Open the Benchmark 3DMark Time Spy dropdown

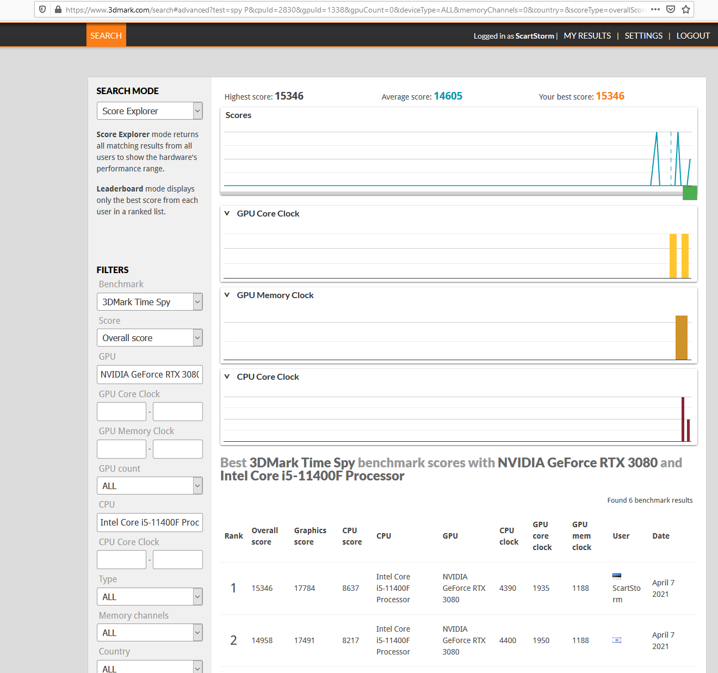coord(150,302)
